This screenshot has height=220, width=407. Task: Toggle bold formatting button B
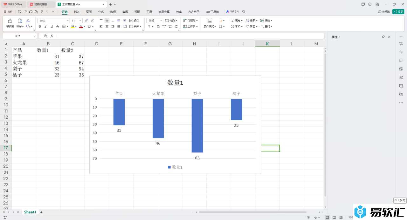pyautogui.click(x=40, y=27)
